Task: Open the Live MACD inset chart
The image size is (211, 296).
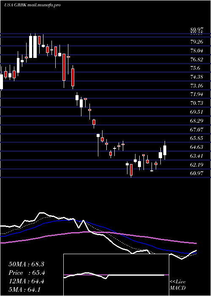Action: click(x=116, y=275)
